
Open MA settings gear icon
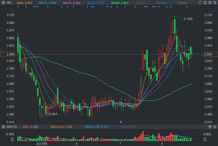point(215,3)
